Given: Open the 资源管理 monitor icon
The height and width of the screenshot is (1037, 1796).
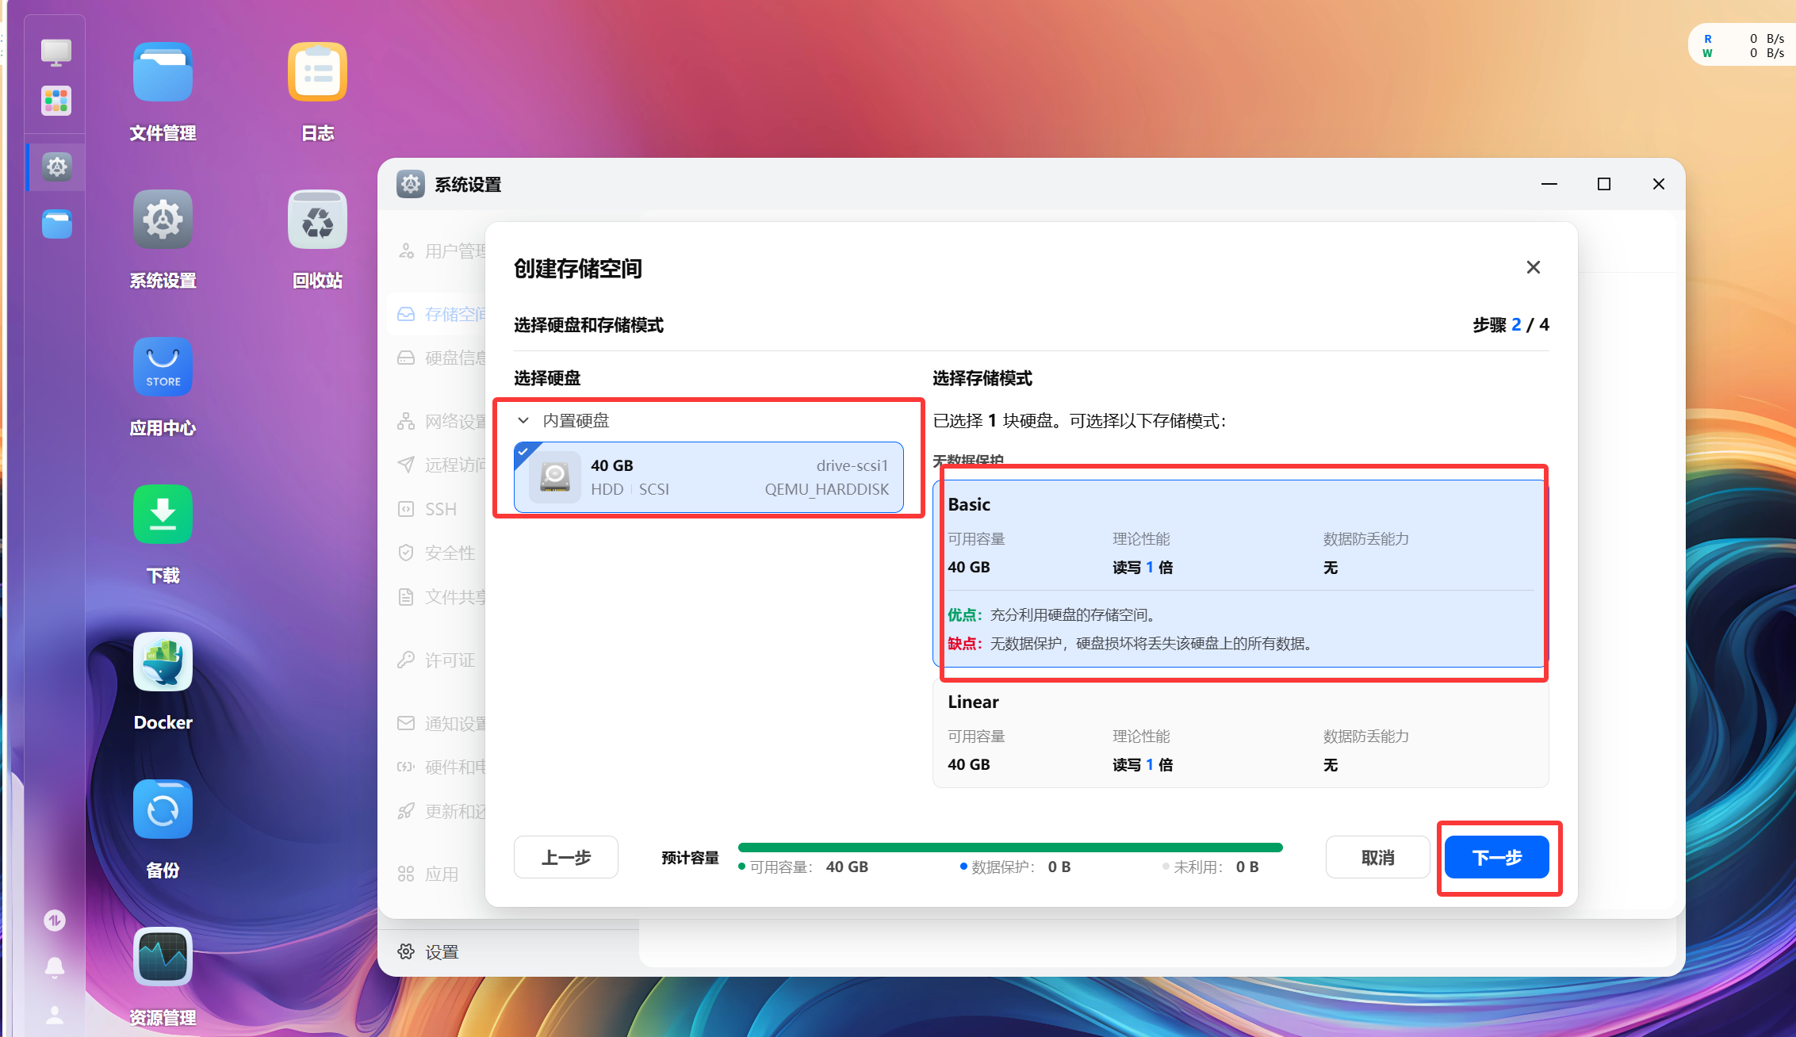Looking at the screenshot, I should tap(163, 958).
